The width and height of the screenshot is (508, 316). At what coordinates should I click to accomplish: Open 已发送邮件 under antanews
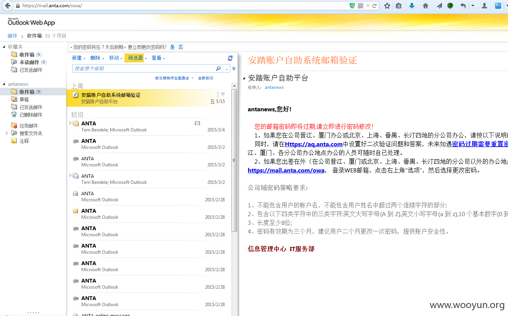pos(31,107)
